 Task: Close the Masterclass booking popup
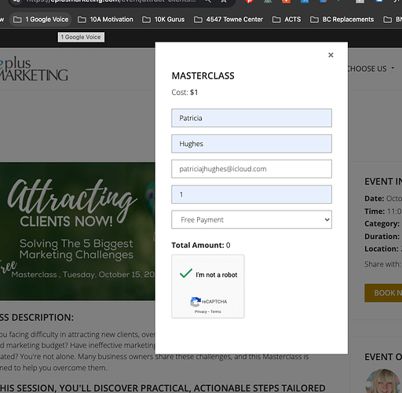click(331, 55)
